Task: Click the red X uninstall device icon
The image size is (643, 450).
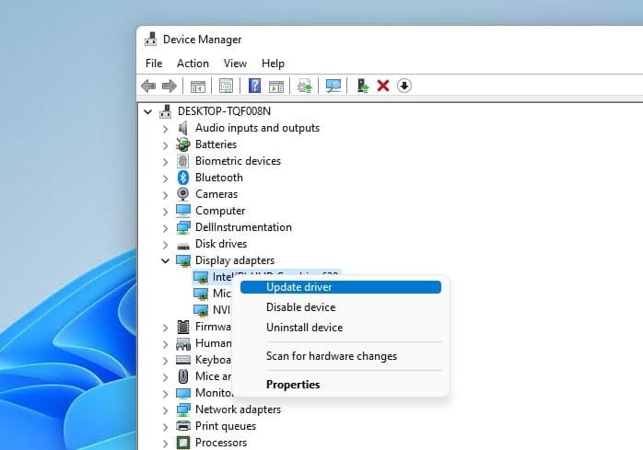Action: pos(383,86)
